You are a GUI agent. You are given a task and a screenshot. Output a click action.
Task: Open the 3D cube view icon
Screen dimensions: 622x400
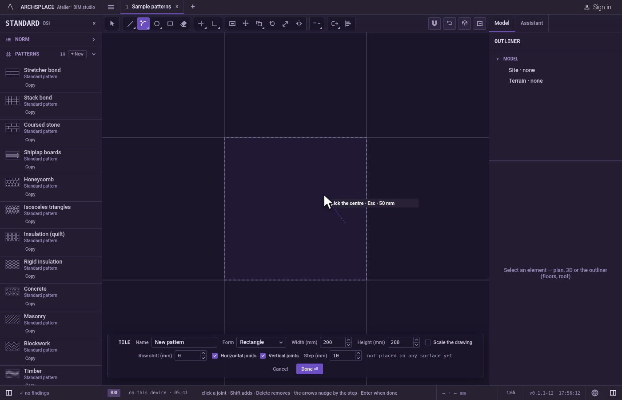(x=465, y=24)
